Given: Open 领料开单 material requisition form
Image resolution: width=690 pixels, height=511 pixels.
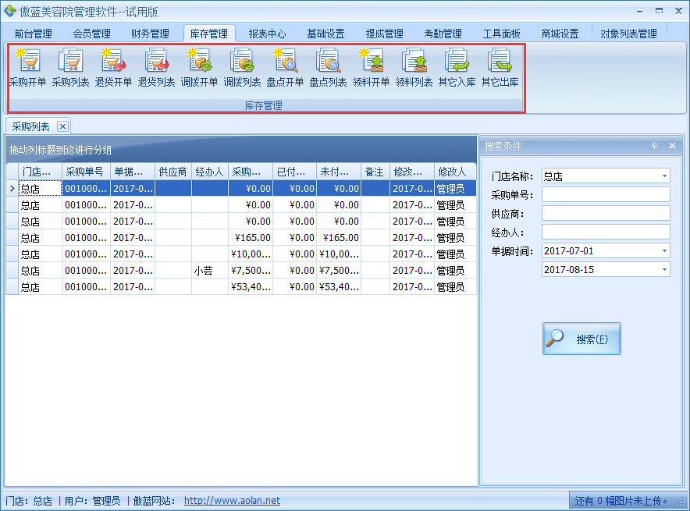Looking at the screenshot, I should click(x=372, y=66).
